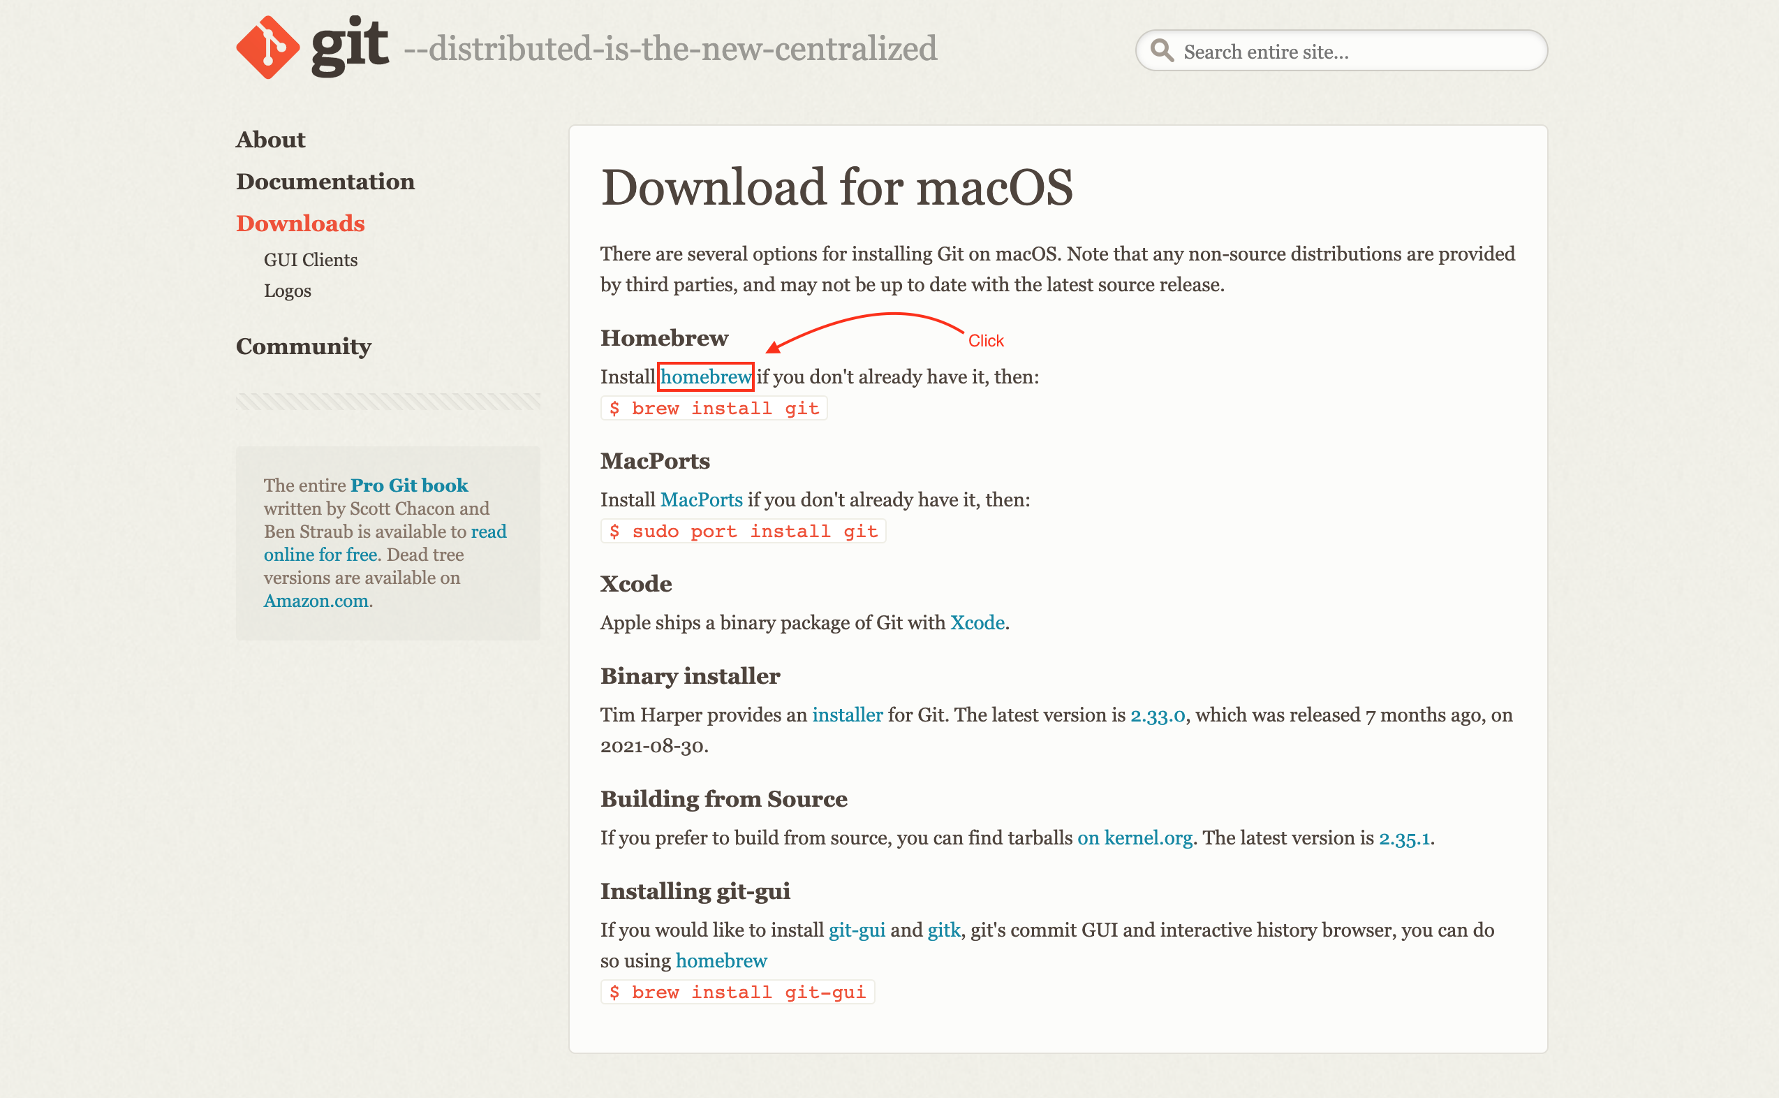Focus the Search entire site field
This screenshot has height=1098, width=1779.
[x=1350, y=52]
